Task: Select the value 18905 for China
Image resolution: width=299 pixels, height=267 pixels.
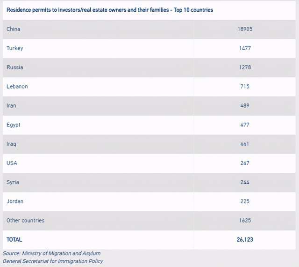Action: 245,29
